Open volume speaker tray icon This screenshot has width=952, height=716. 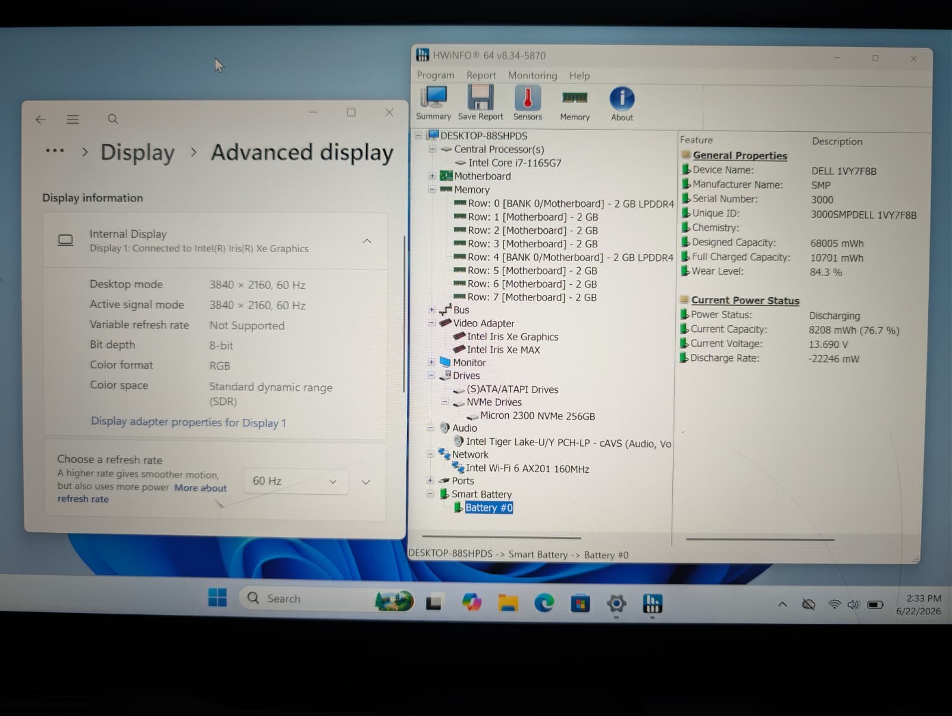point(853,605)
